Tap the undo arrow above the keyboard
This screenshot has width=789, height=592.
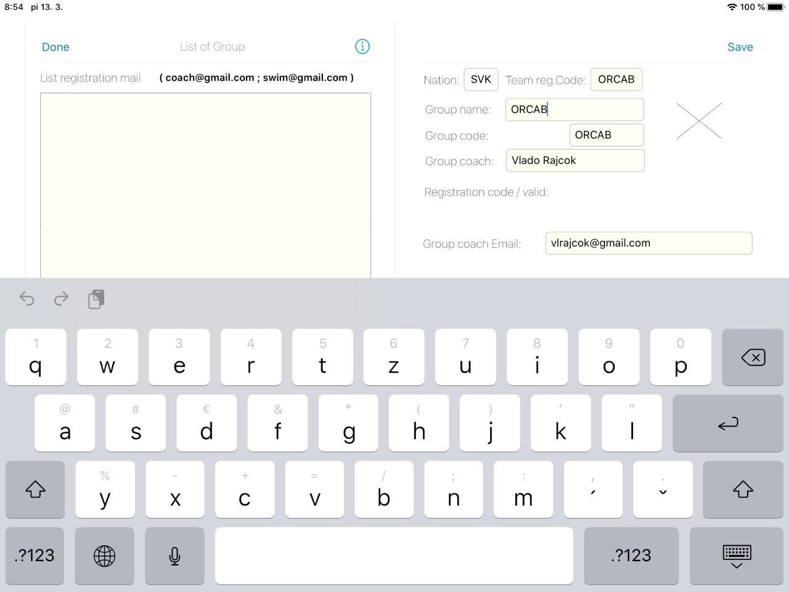point(27,299)
